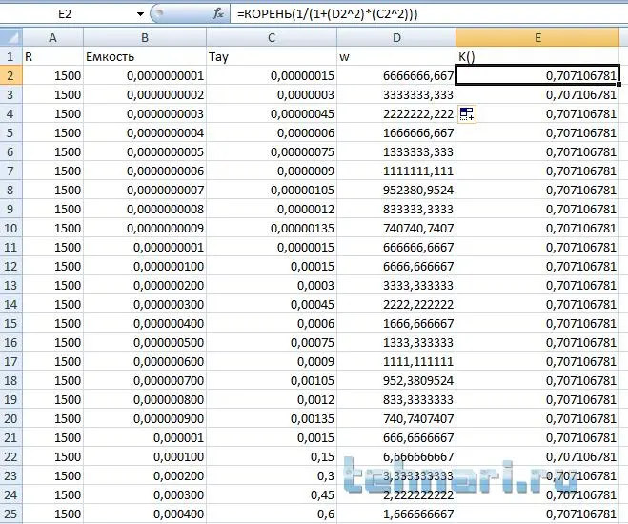Click cell with 666,6666667

point(396,438)
